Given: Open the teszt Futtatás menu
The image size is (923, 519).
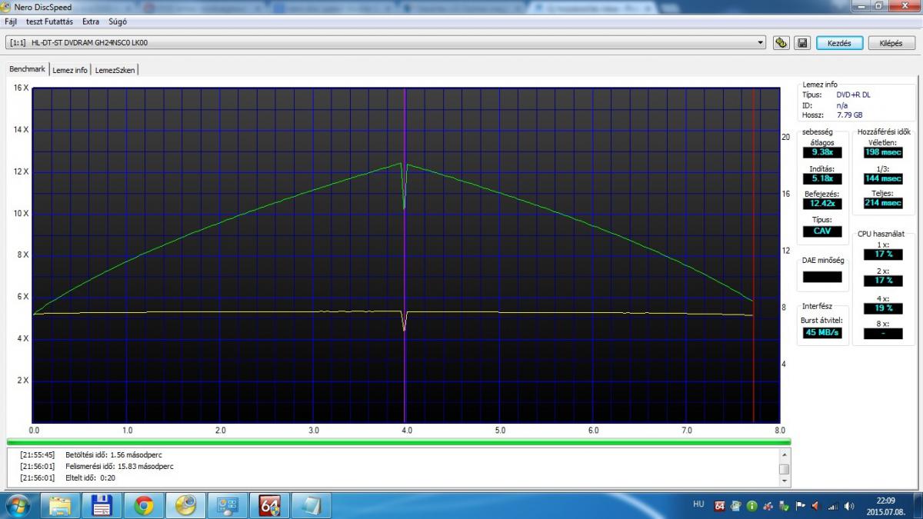Looking at the screenshot, I should (49, 22).
